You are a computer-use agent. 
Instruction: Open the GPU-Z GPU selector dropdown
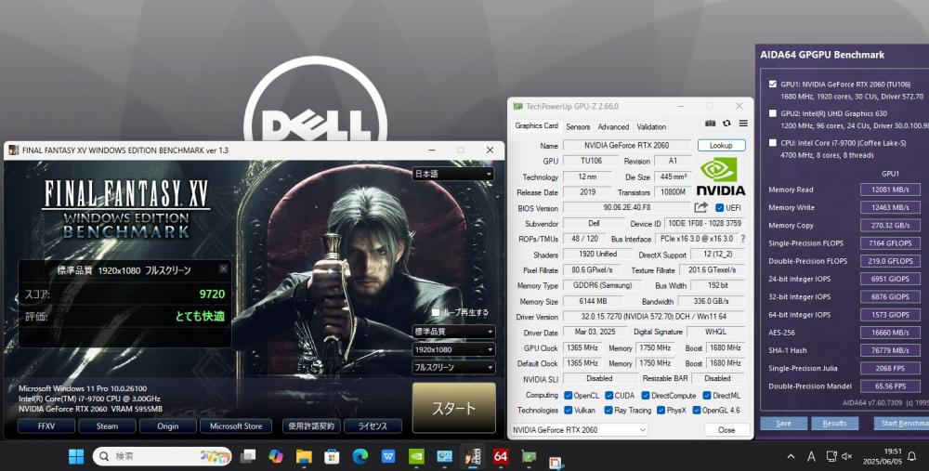pos(579,429)
